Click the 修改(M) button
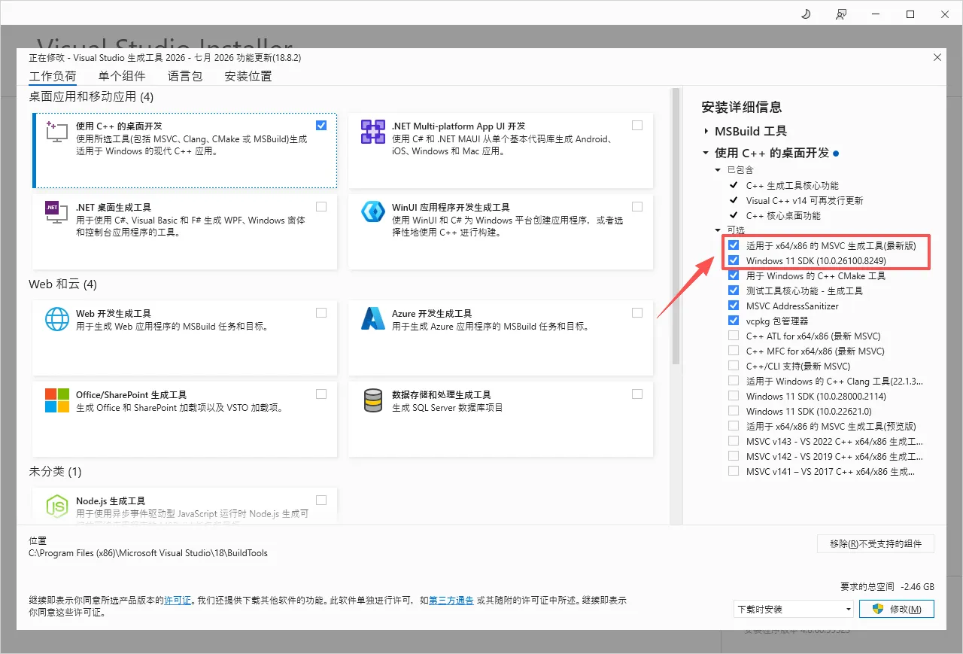 (x=898, y=609)
